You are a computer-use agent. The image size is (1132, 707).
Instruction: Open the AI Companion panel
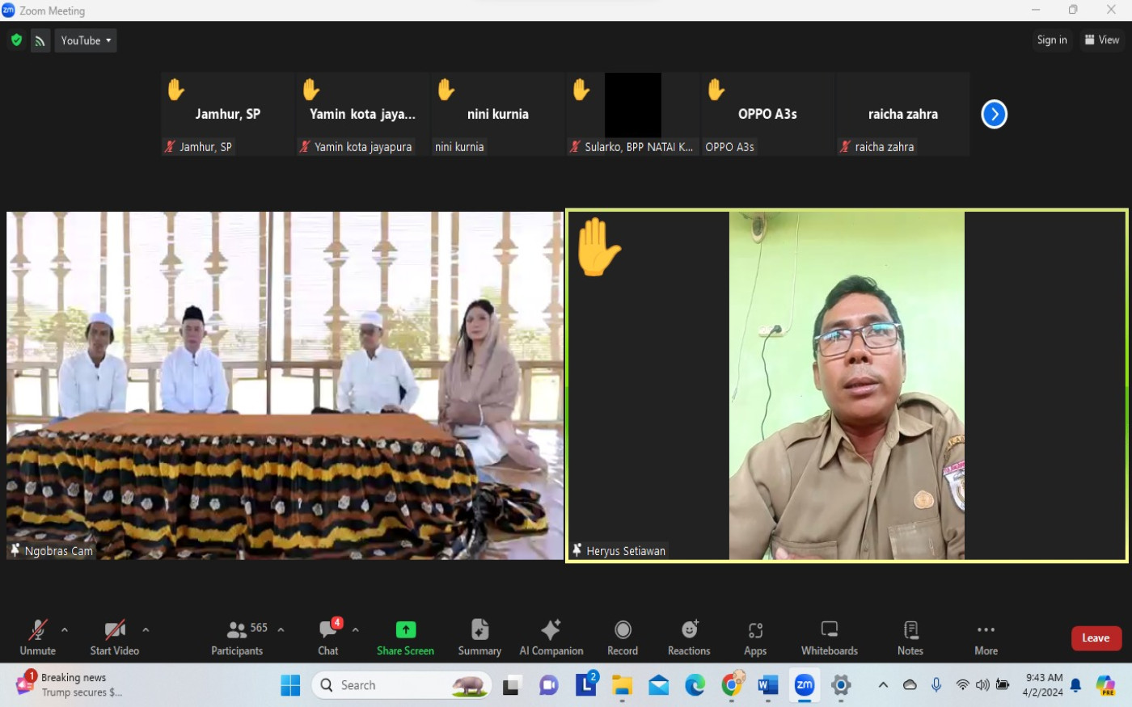point(551,637)
